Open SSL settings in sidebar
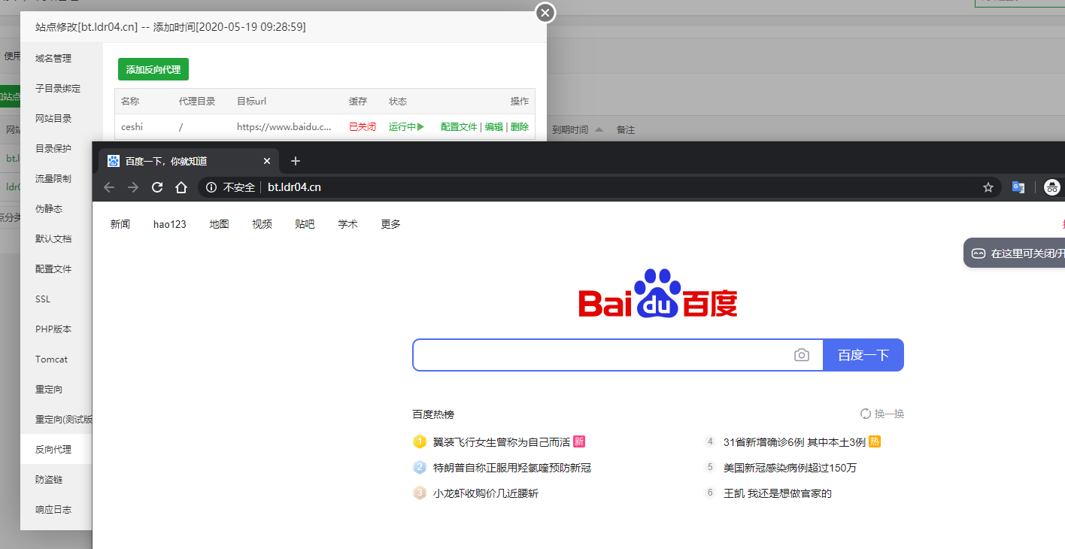Image resolution: width=1065 pixels, height=549 pixels. click(43, 299)
